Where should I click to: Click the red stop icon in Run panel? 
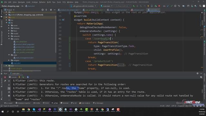5,77
